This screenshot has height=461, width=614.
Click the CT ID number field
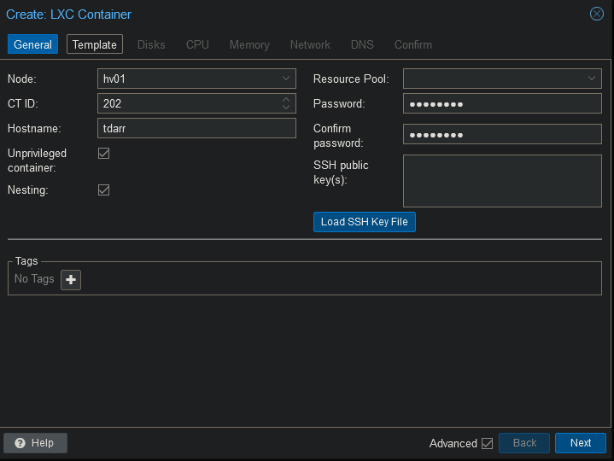(188, 103)
